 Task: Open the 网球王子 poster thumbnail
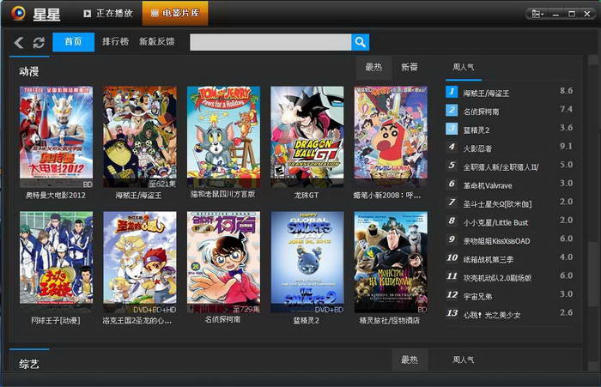56,262
